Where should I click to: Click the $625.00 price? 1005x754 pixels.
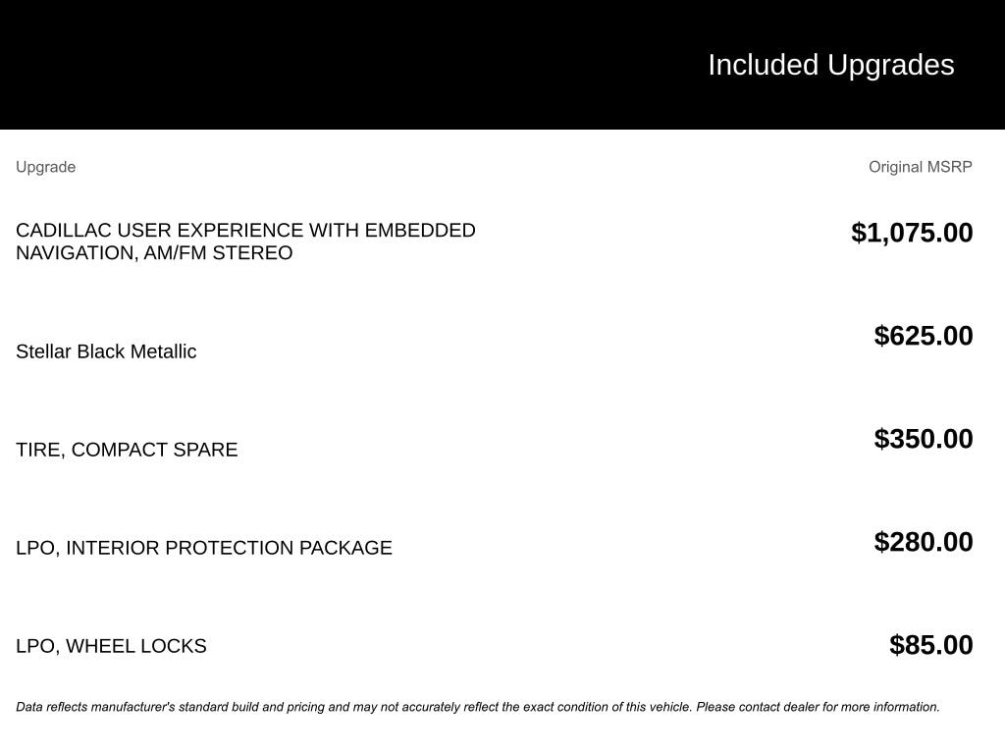pos(924,336)
